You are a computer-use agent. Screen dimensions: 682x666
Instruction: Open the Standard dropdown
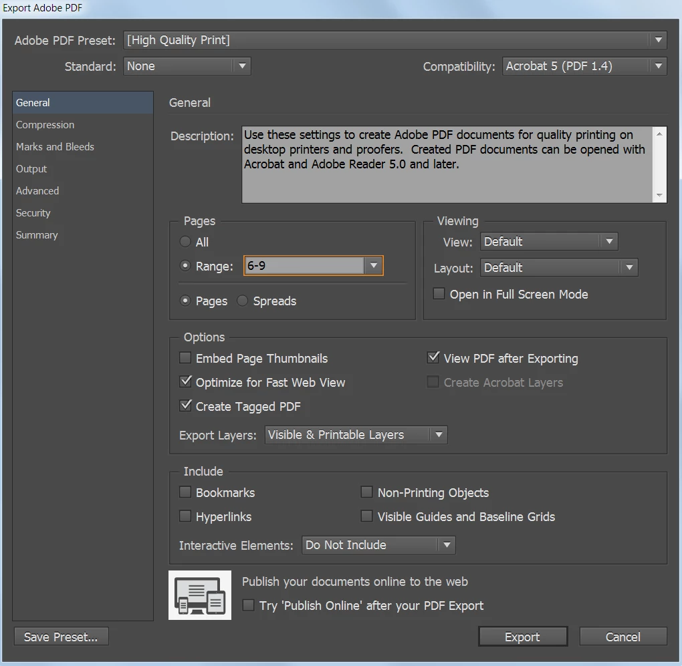click(187, 66)
